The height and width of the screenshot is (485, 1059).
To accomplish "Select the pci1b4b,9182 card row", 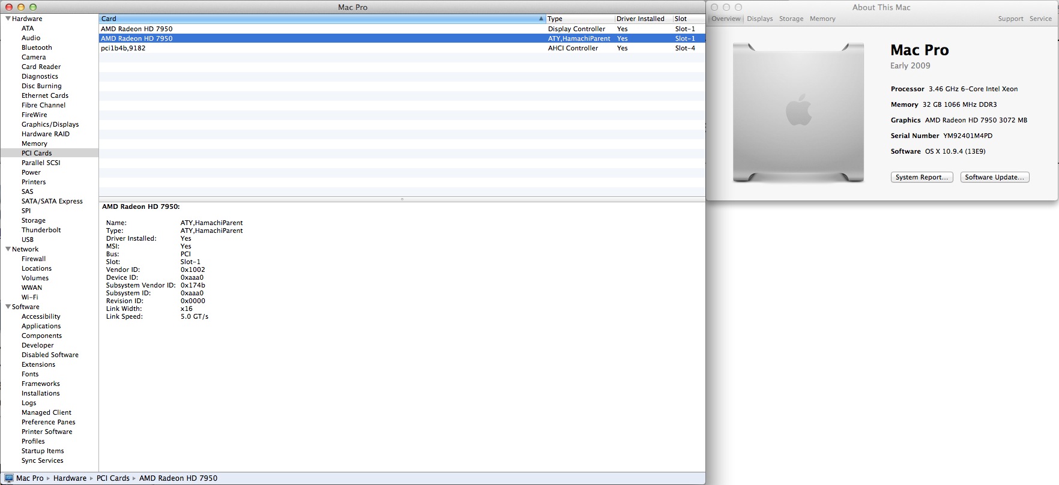I will point(402,48).
